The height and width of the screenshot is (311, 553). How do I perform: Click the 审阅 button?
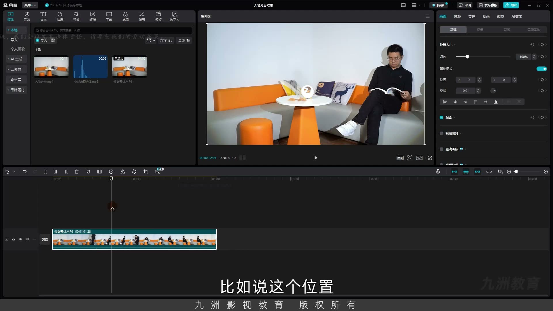pos(465,5)
